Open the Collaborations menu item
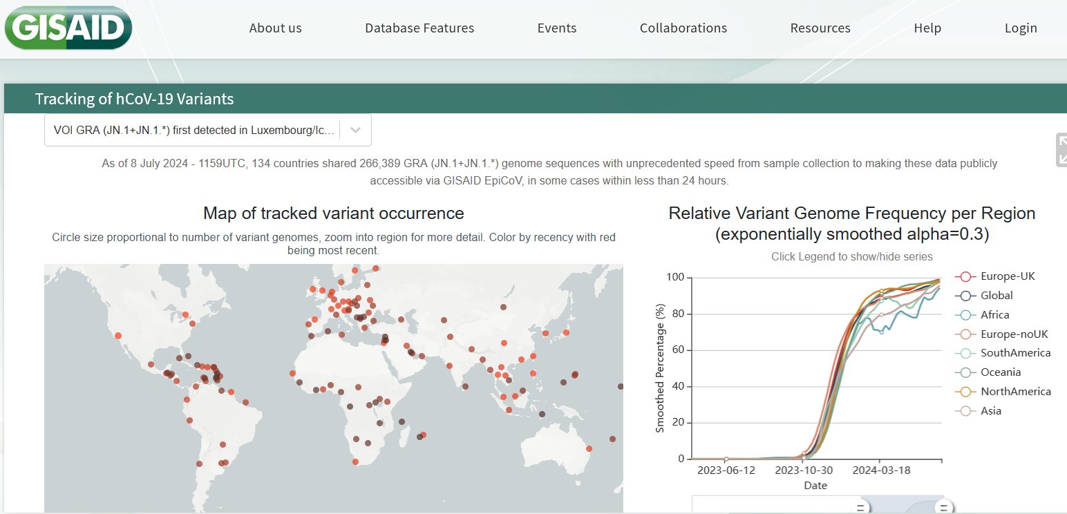The width and height of the screenshot is (1067, 514). [x=683, y=28]
